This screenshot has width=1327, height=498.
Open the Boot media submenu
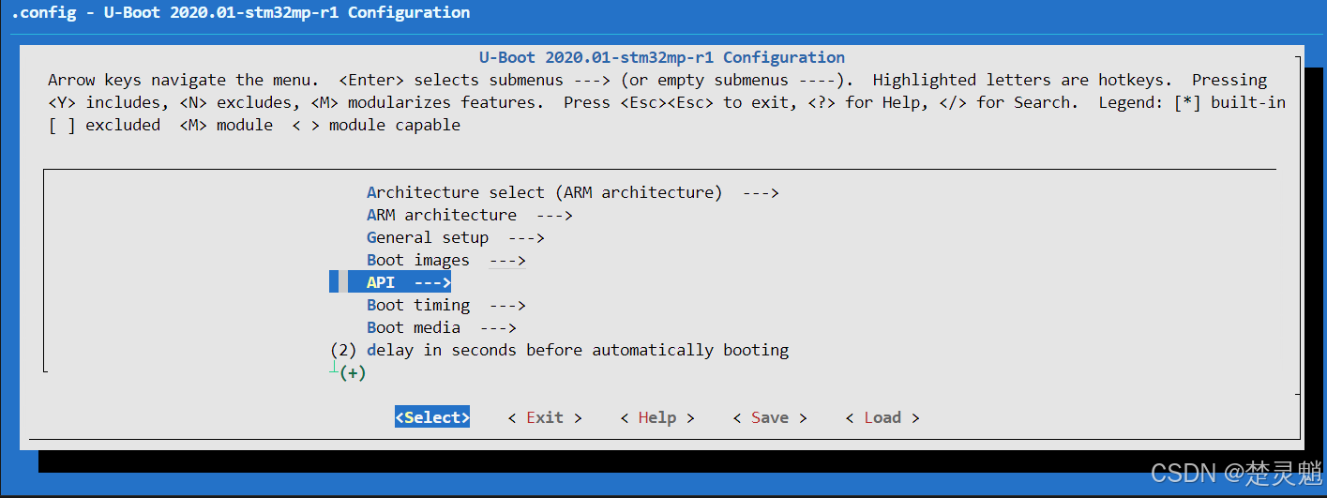pyautogui.click(x=442, y=327)
